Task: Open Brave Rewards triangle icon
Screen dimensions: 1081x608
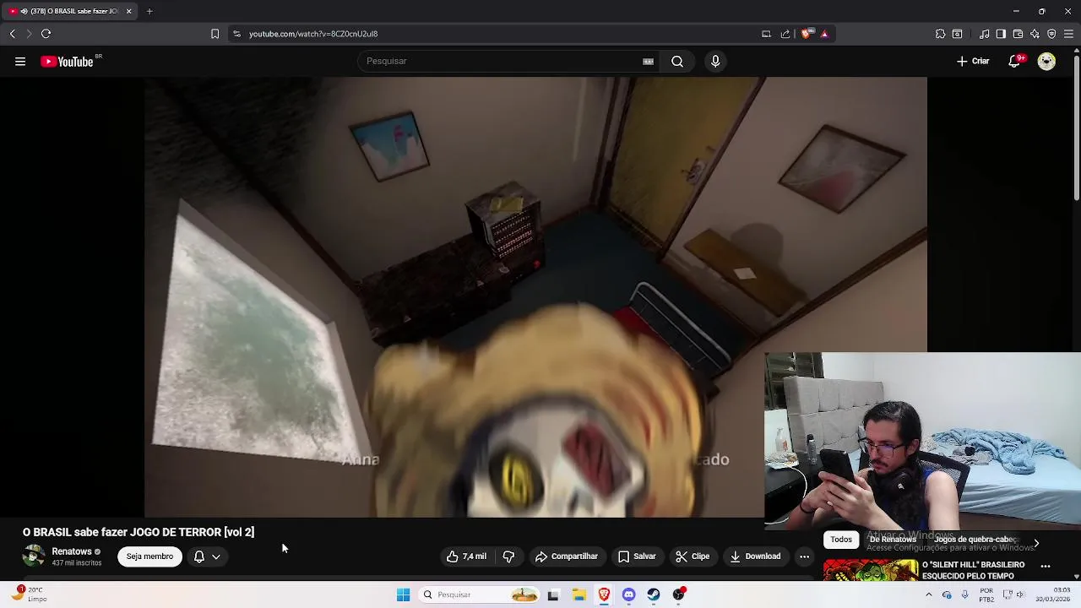Action: 824,34
